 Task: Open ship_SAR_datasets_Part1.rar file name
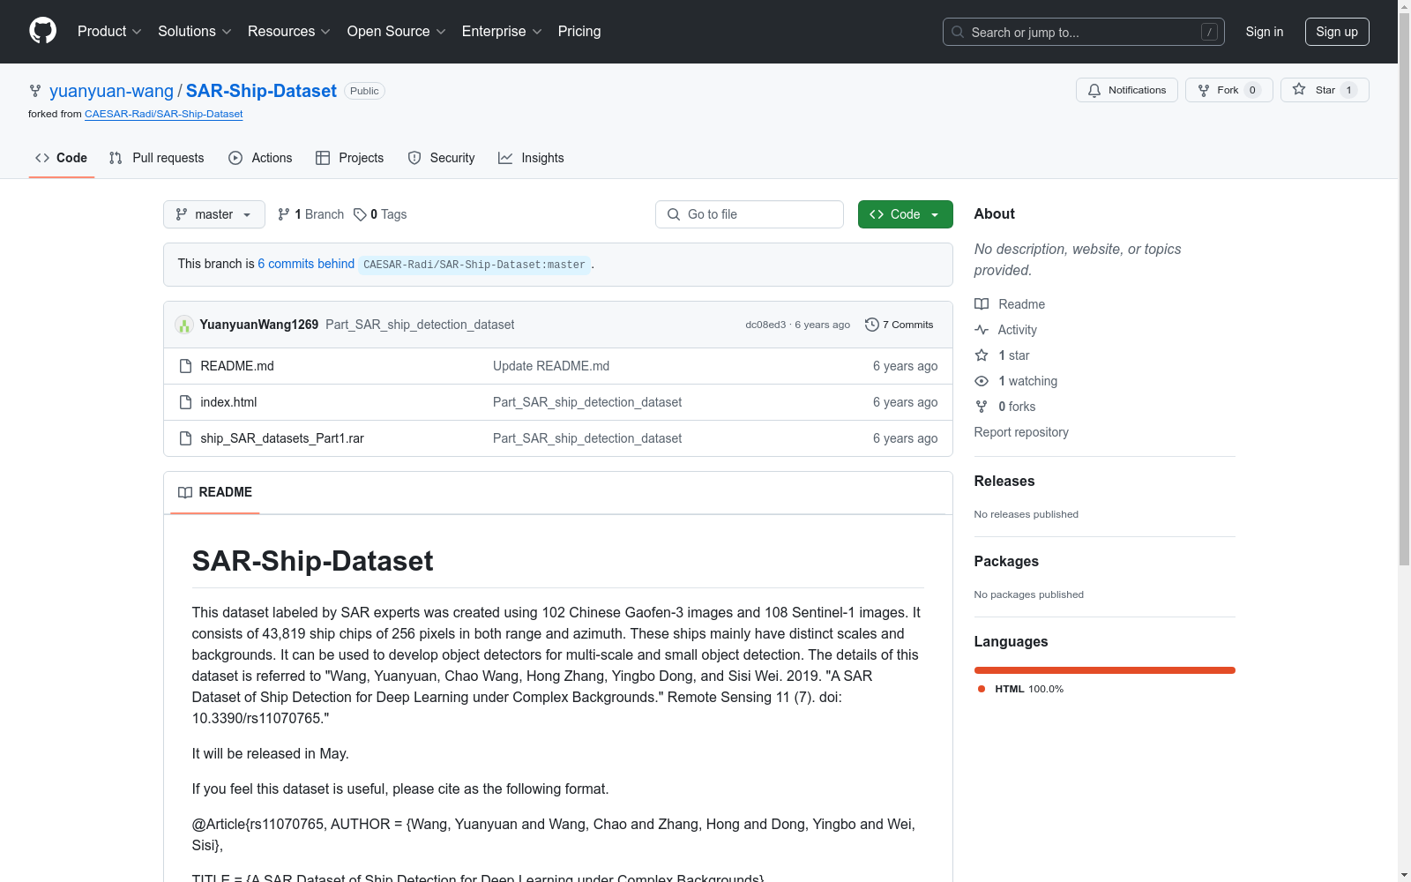282,438
